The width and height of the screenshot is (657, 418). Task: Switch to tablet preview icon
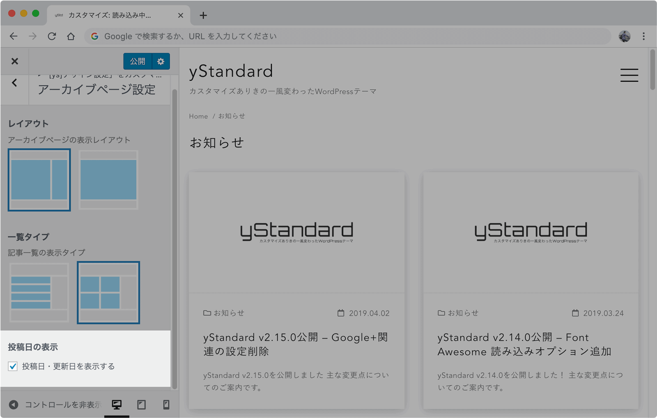[x=141, y=405]
